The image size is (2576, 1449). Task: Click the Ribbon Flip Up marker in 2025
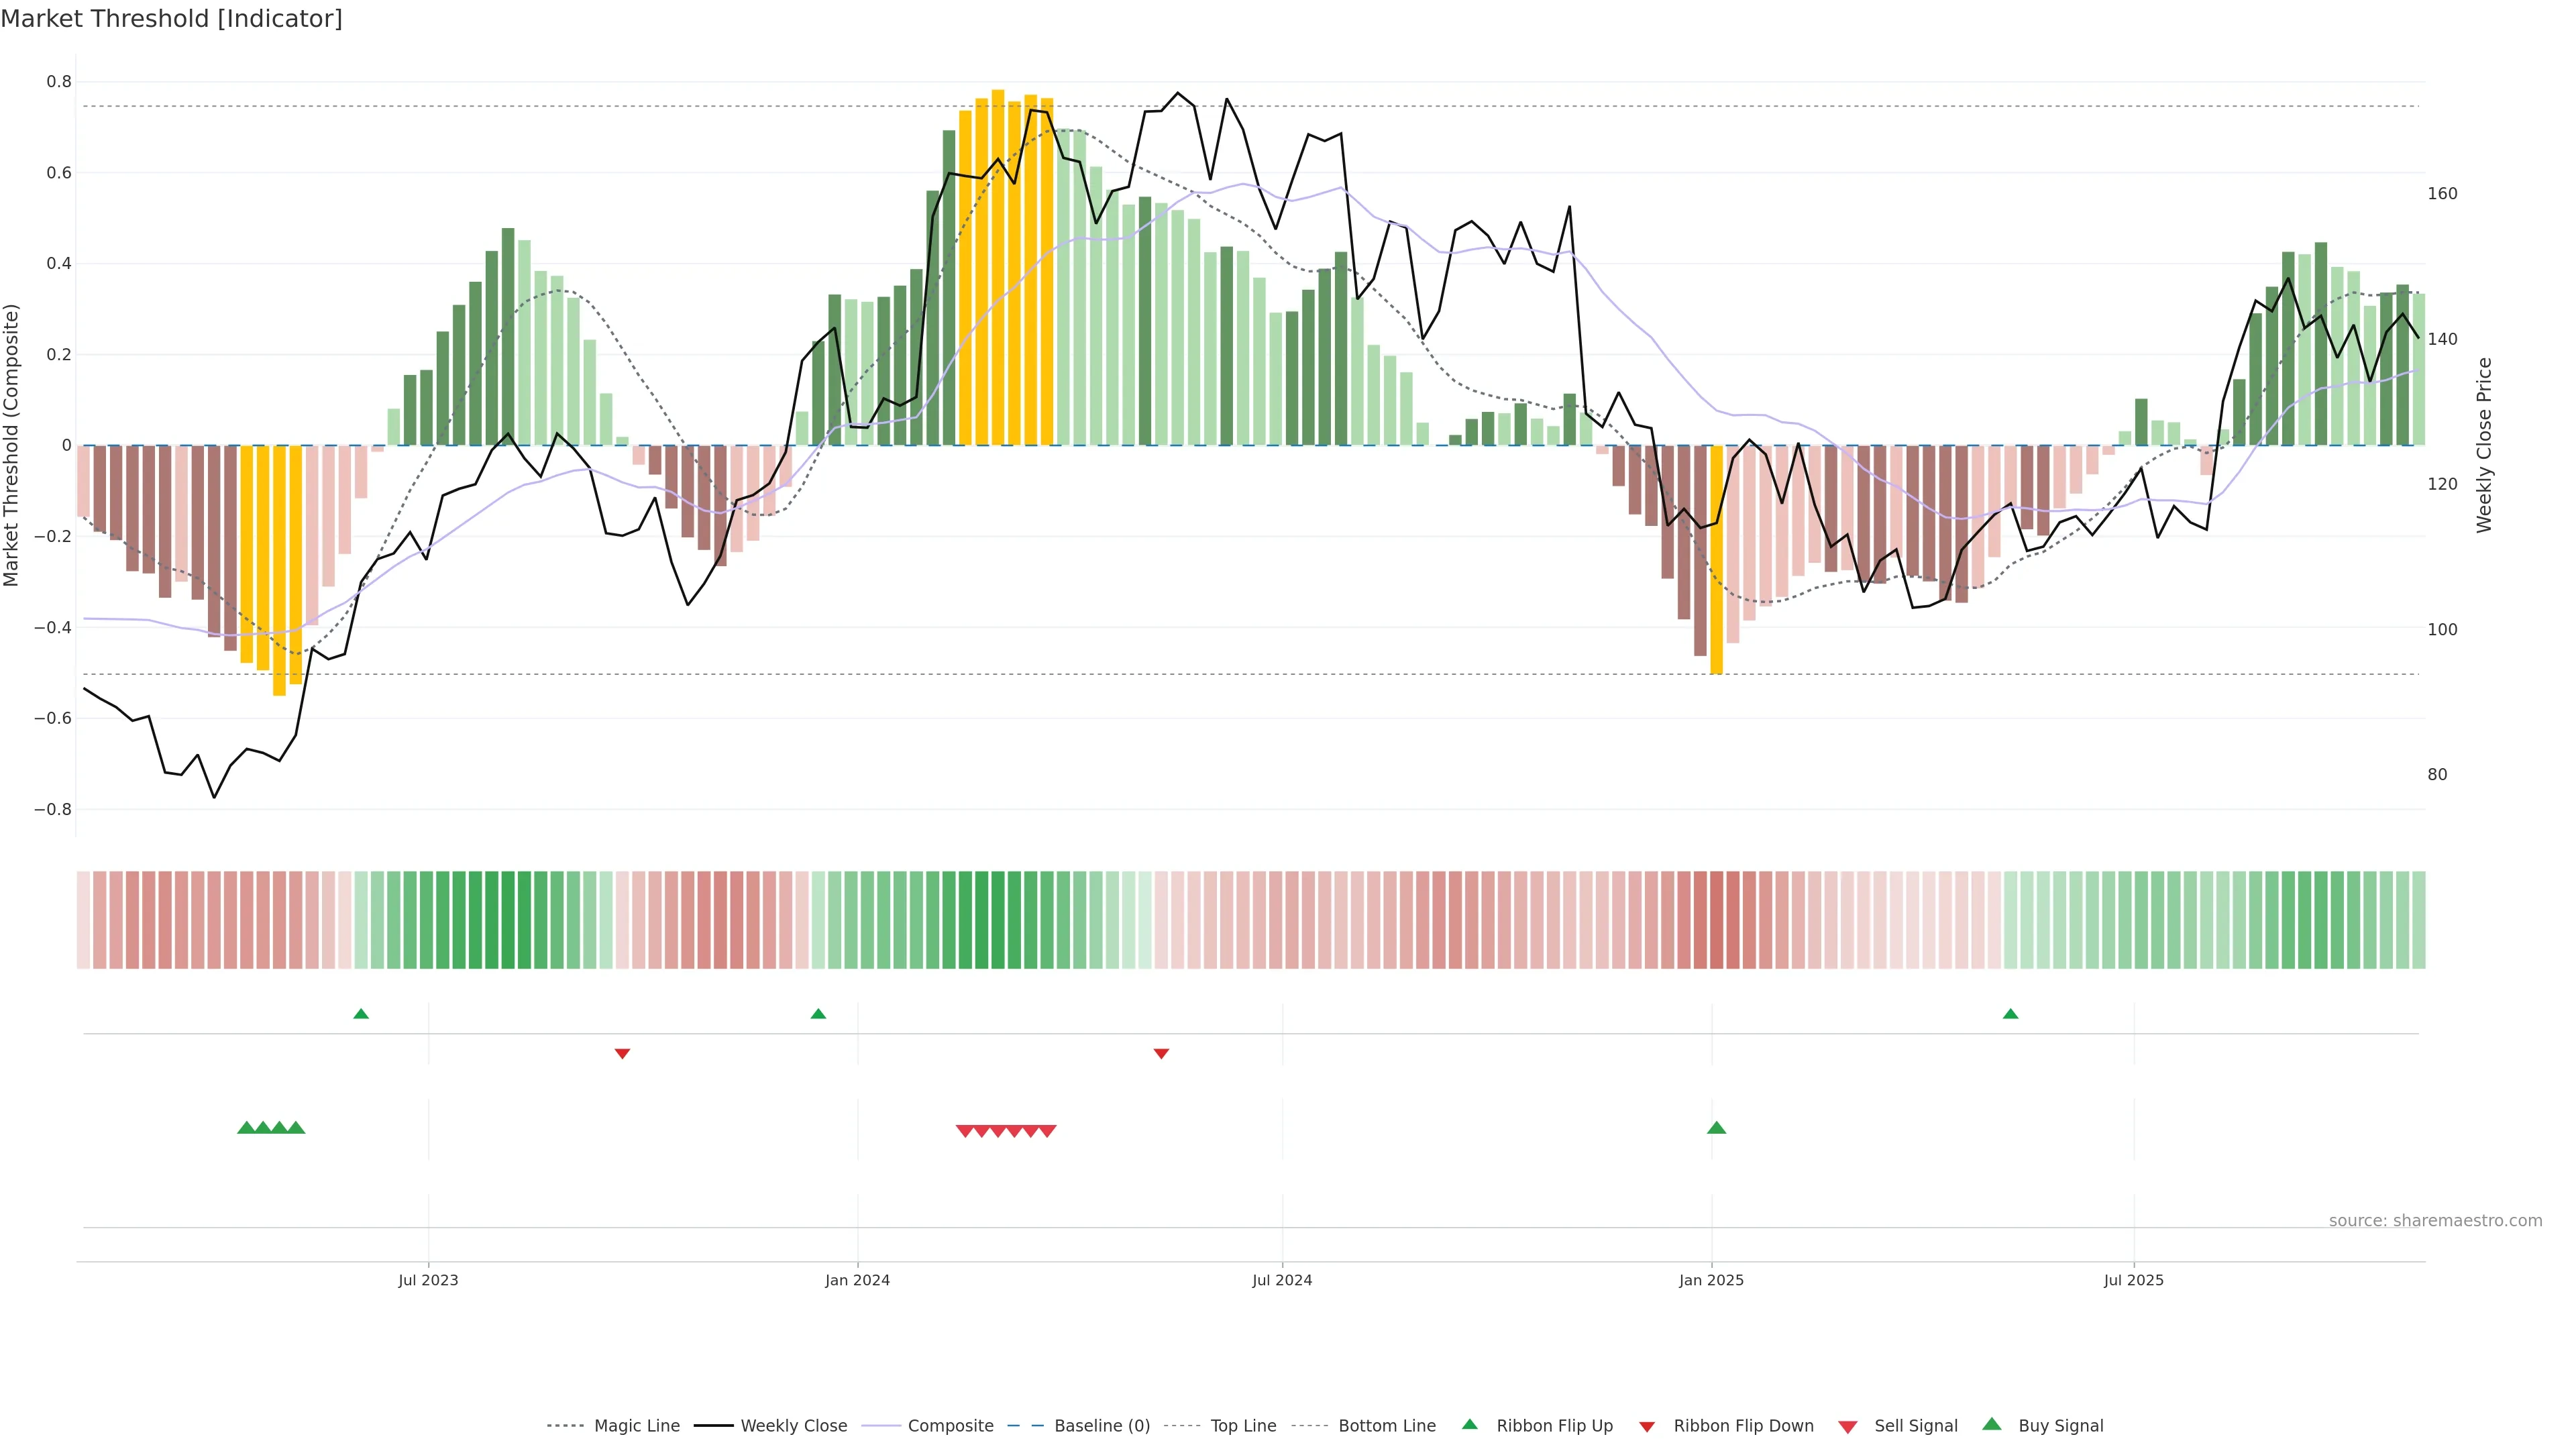2010,1014
